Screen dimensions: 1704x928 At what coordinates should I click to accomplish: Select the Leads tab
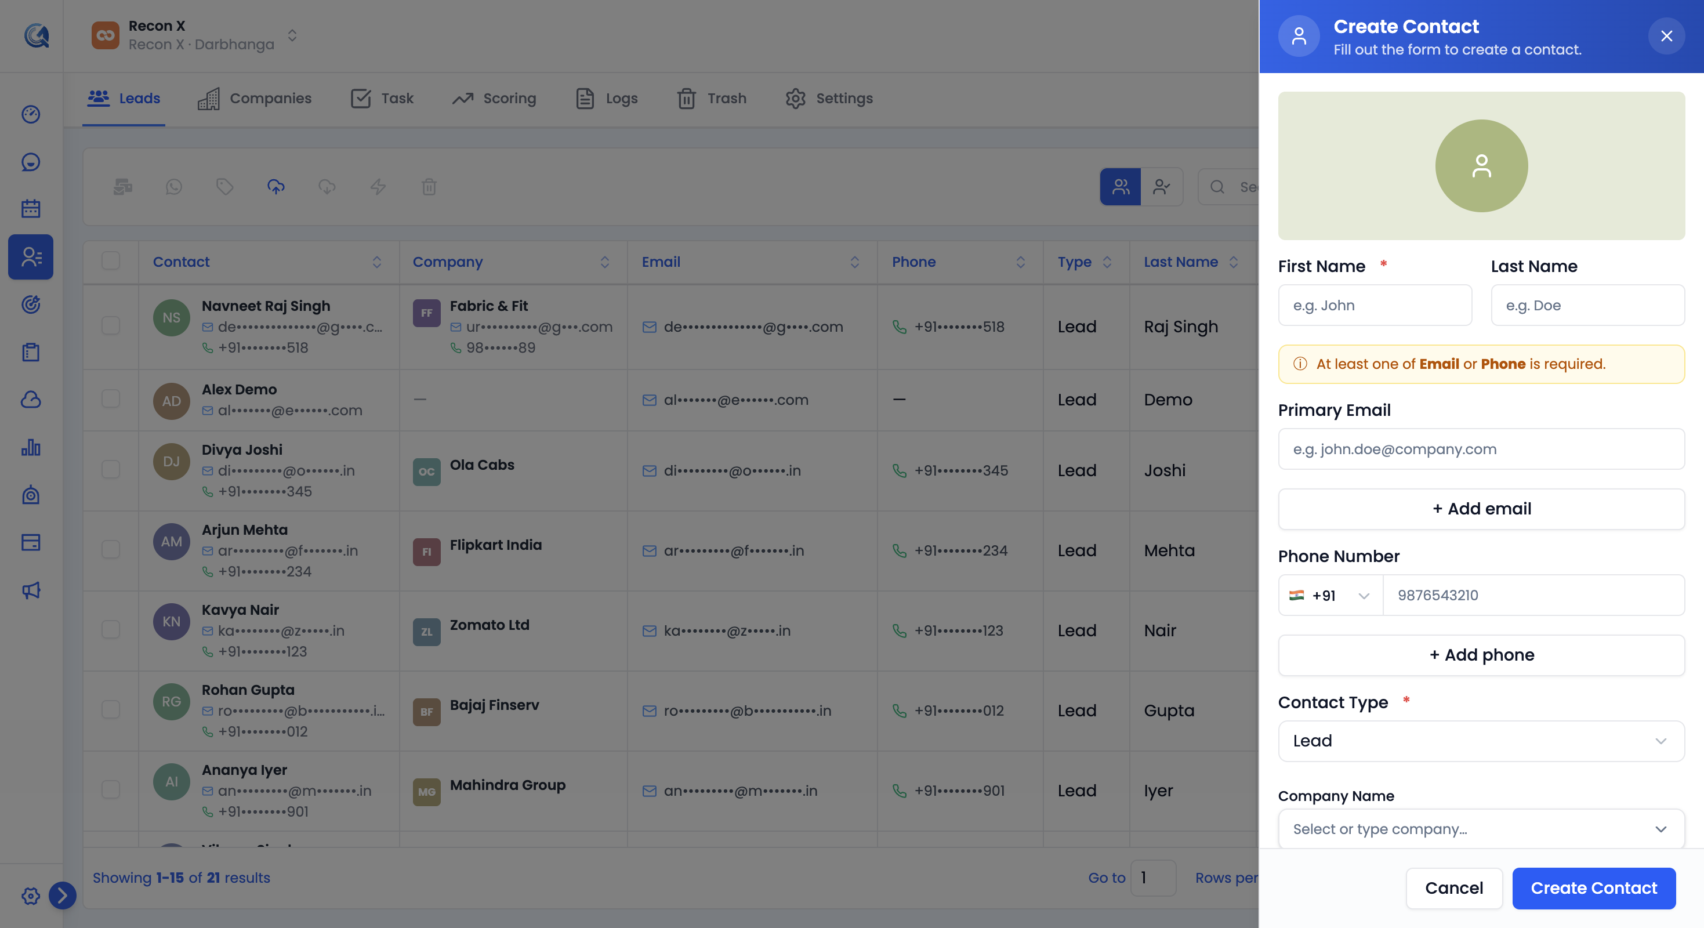point(124,99)
